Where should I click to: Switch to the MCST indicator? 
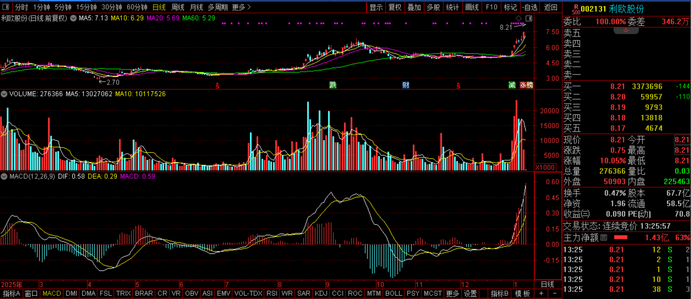[x=433, y=294]
